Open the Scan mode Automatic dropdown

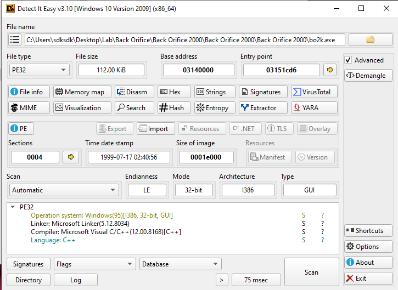point(64,190)
